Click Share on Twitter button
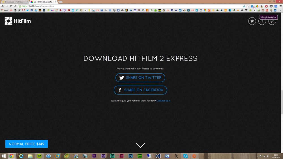The image size is (283, 159). pos(140,78)
